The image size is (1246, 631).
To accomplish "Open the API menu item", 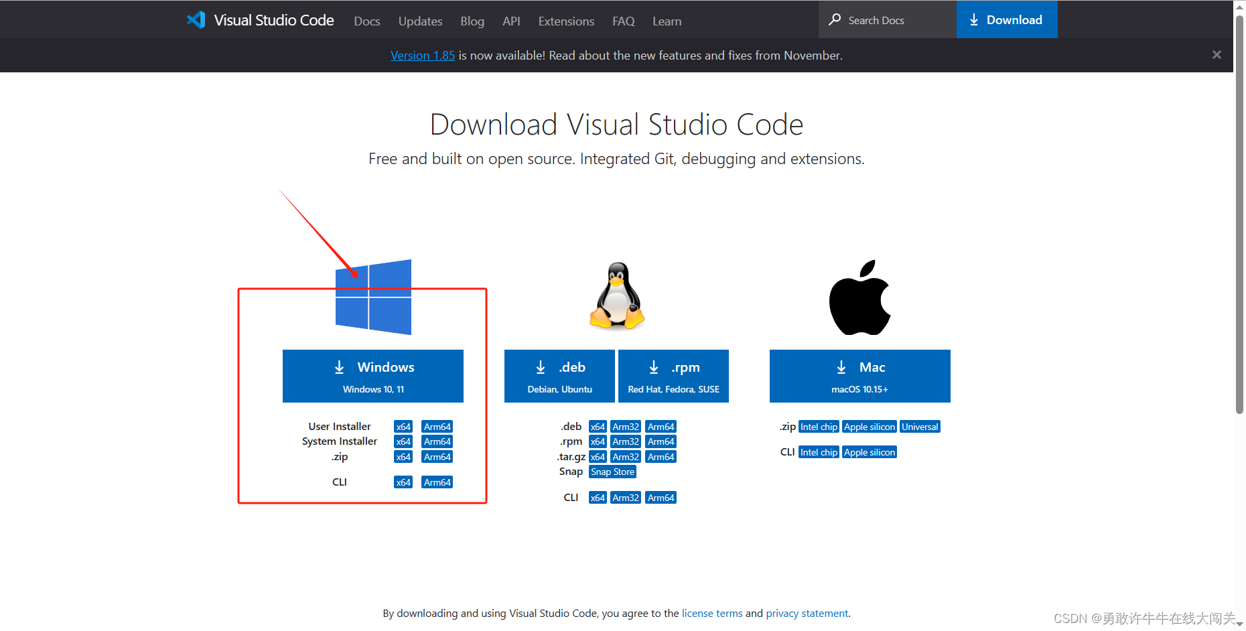I will coord(511,21).
